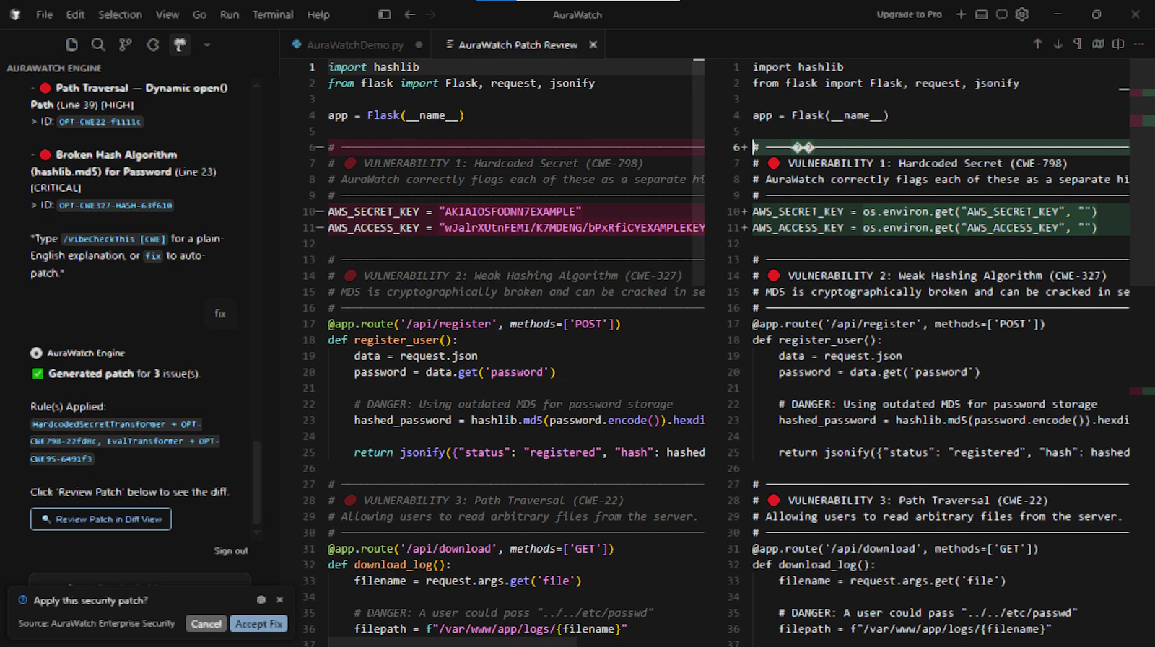Open the editor More Actions ellipsis
This screenshot has width=1155, height=647.
[1139, 44]
